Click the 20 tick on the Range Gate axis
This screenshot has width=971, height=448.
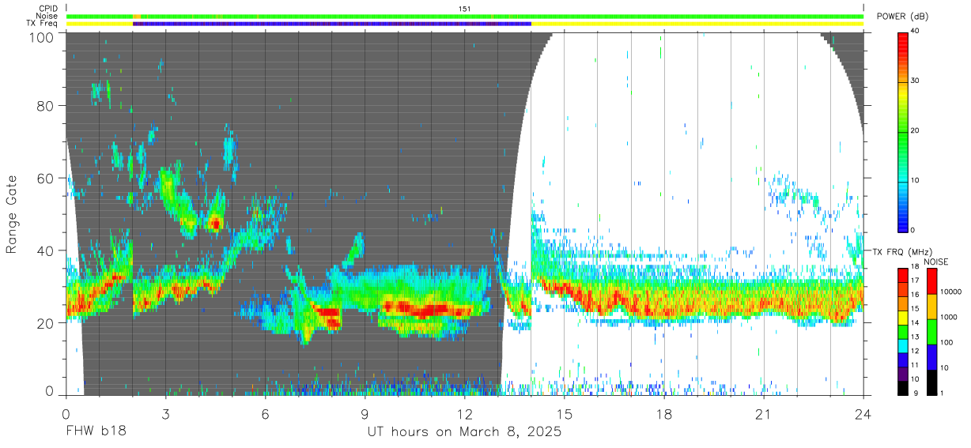coord(45,322)
